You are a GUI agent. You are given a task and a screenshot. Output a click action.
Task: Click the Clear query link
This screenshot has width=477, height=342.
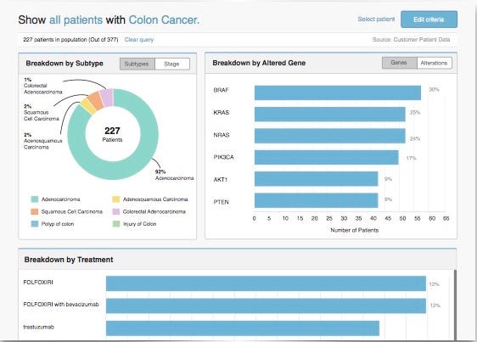click(139, 40)
